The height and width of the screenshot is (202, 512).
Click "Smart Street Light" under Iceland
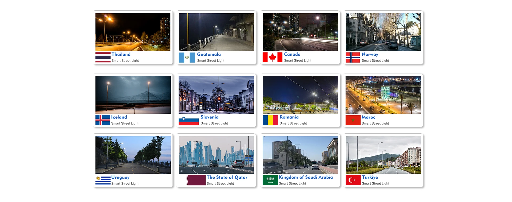coord(125,123)
